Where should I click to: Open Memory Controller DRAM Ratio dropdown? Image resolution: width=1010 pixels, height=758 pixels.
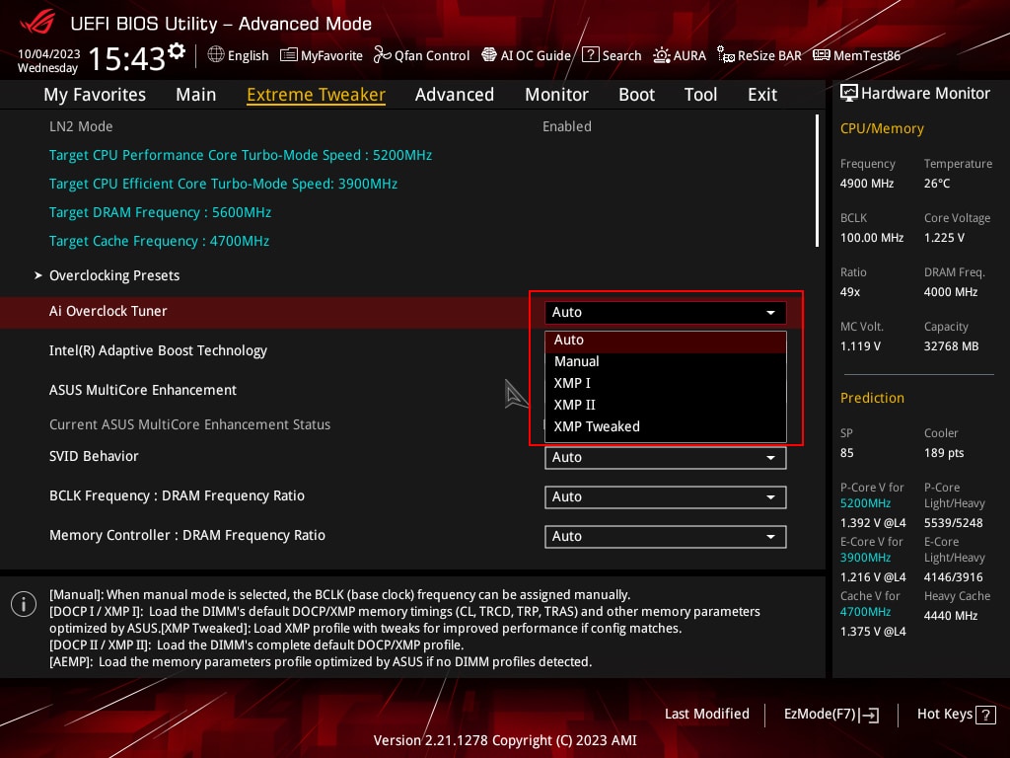point(666,536)
